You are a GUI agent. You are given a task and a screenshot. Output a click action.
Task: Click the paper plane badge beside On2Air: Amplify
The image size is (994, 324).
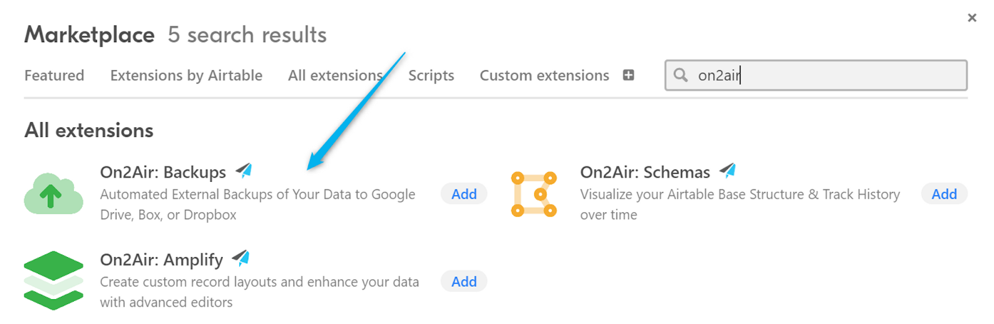[240, 258]
